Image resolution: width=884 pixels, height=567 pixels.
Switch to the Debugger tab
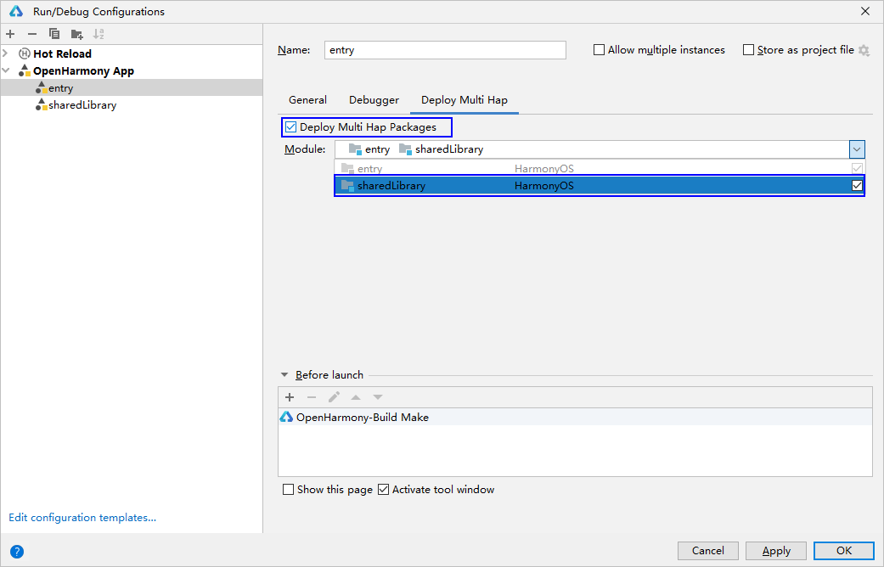tap(374, 100)
